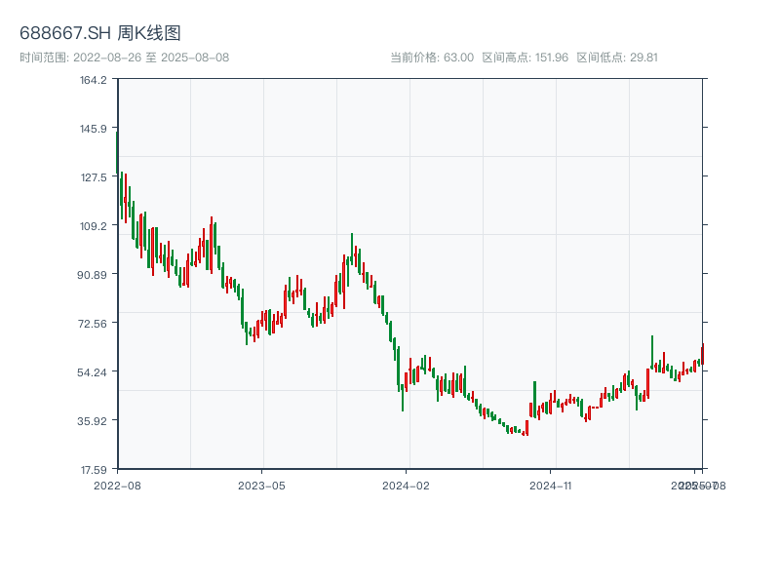Click the 区间高点 151.96 label
This screenshot has height=585, width=780.
pos(525,58)
